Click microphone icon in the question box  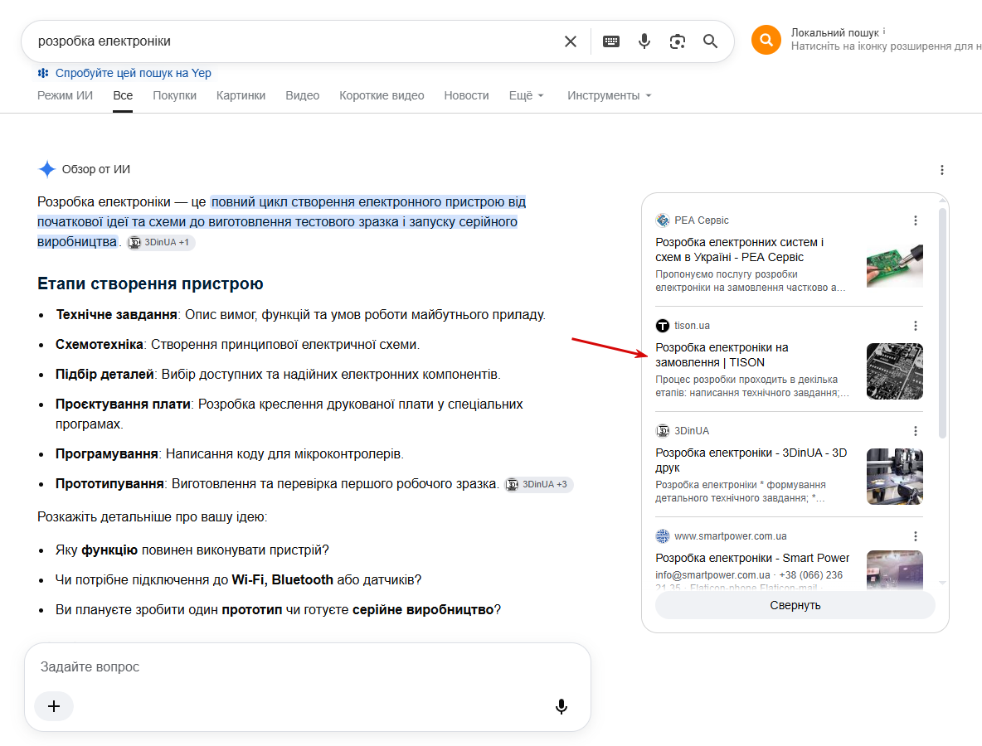click(561, 706)
